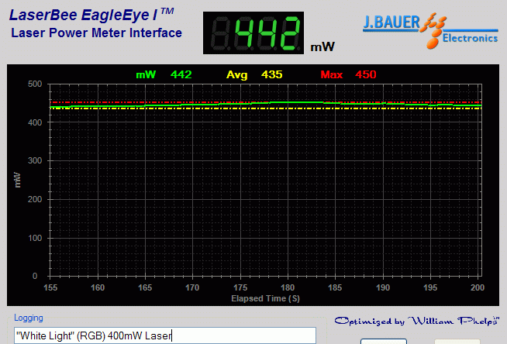Click the 185 label on the time axis
This screenshot has width=507, height=344.
coord(335,287)
